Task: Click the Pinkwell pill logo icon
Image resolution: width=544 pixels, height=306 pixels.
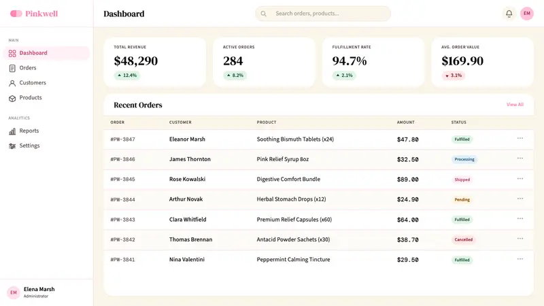Action: pos(16,14)
